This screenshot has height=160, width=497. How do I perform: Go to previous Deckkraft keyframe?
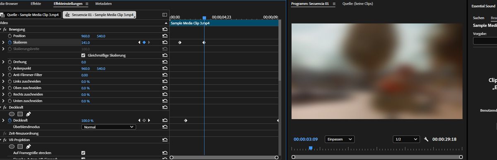pyautogui.click(x=139, y=120)
